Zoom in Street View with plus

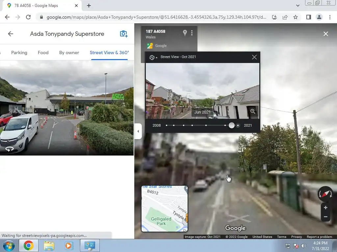325,207
